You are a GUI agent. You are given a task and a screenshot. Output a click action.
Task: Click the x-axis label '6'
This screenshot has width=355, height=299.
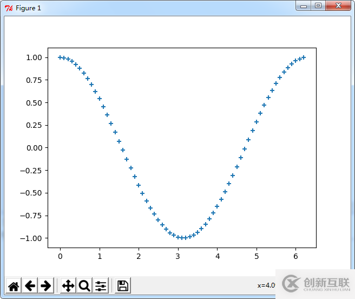click(295, 256)
